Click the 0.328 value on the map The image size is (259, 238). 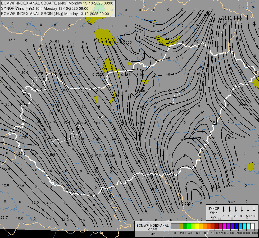[37, 154]
